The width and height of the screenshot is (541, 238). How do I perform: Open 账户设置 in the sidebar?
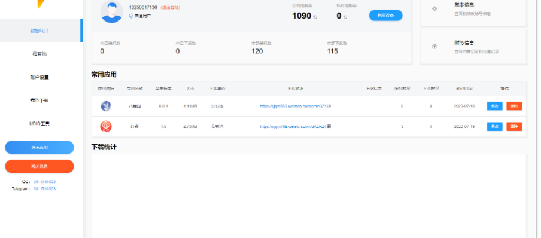click(x=40, y=77)
